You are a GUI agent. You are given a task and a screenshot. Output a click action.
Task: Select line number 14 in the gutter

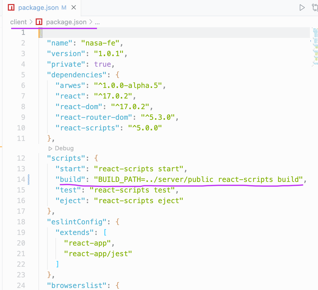point(21,179)
